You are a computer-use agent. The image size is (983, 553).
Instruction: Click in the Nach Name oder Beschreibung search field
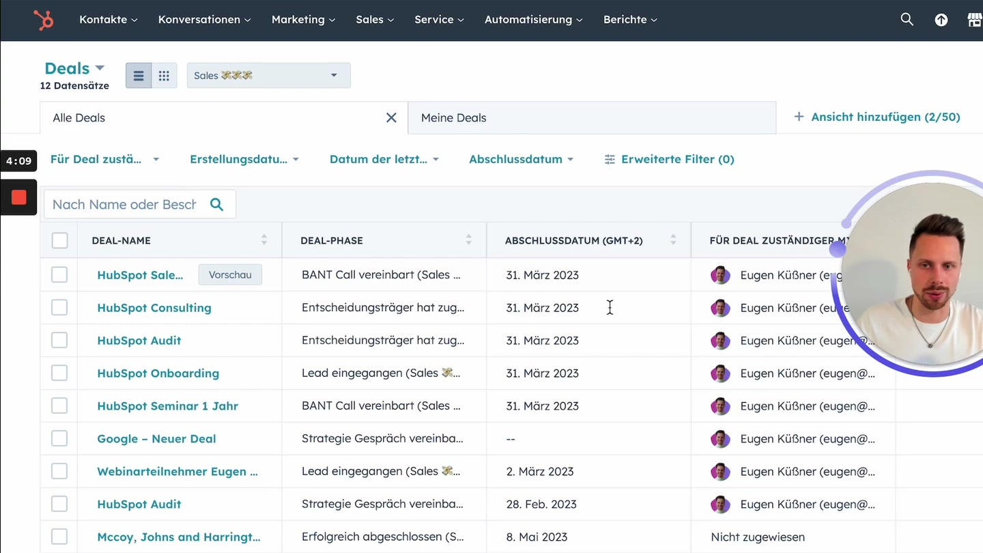[x=123, y=204]
